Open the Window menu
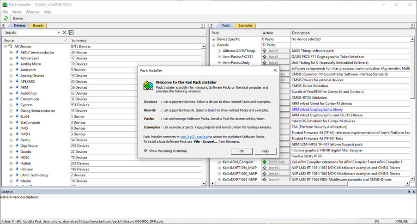Screen dimensions: 417x224 coord(32,12)
